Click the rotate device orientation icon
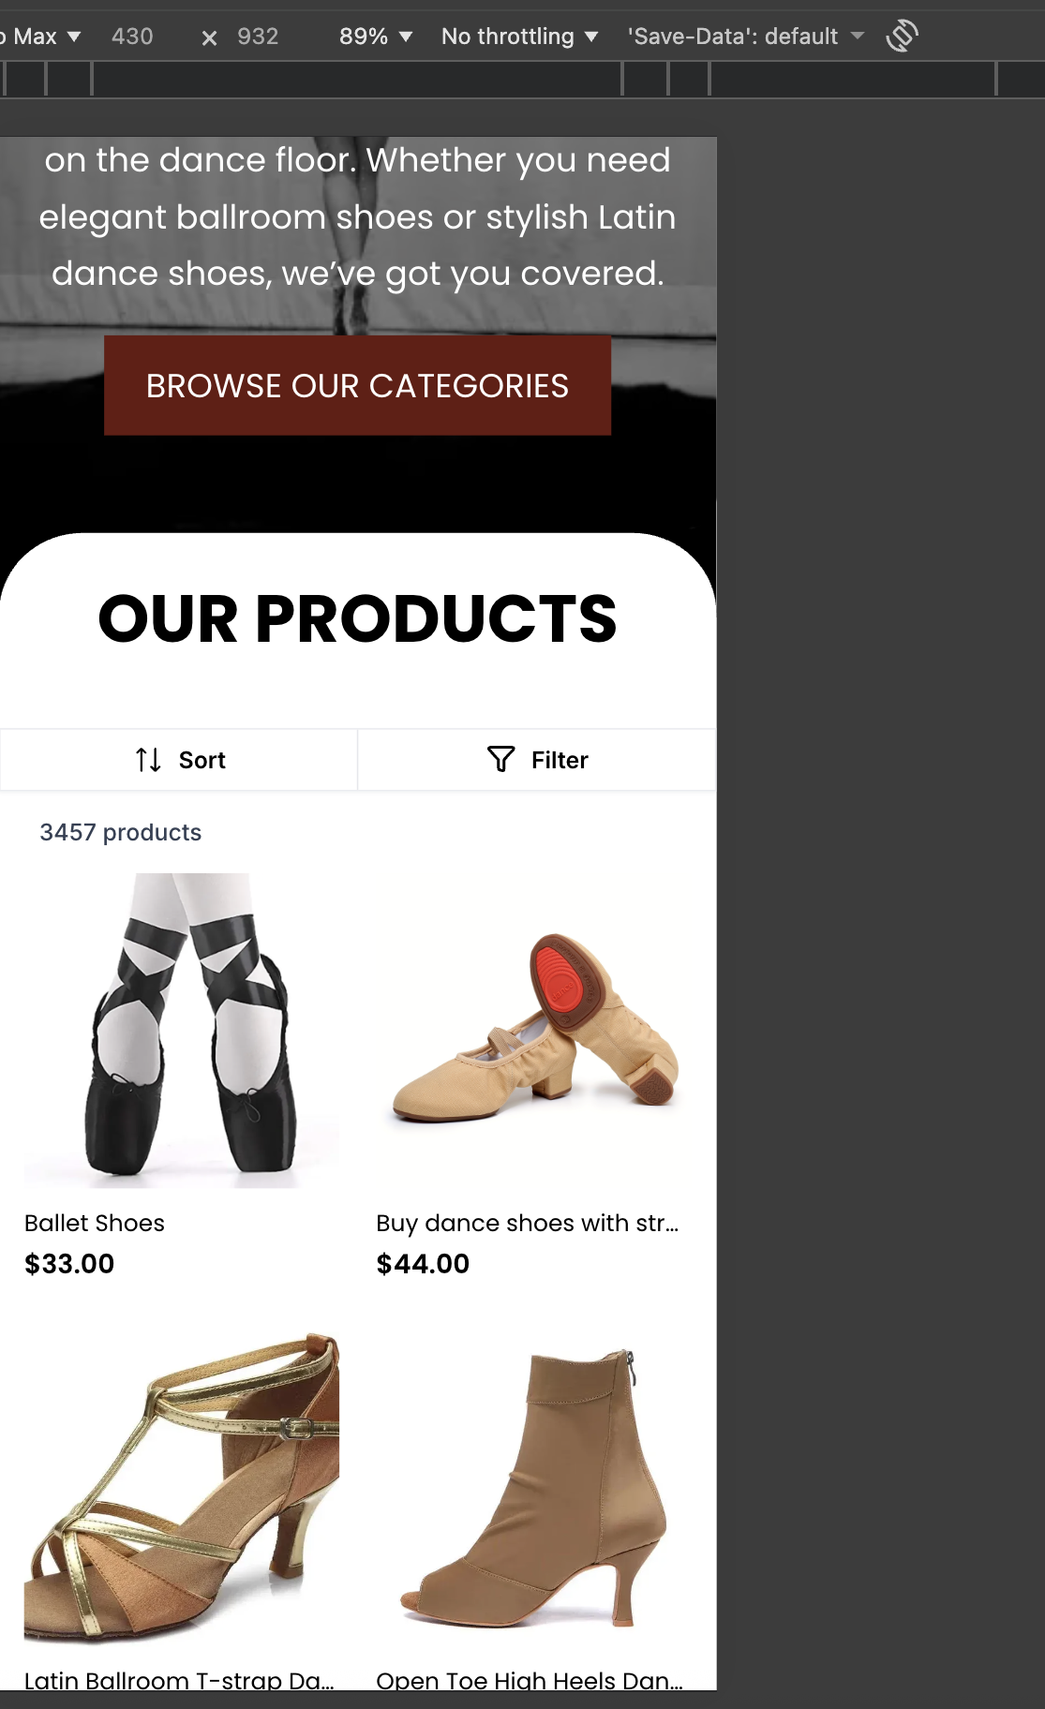Screen dimensions: 1045x1709 (x=902, y=37)
